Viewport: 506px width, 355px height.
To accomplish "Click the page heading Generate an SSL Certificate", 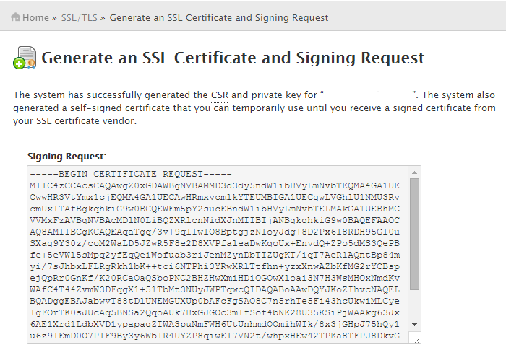I will pos(233,58).
